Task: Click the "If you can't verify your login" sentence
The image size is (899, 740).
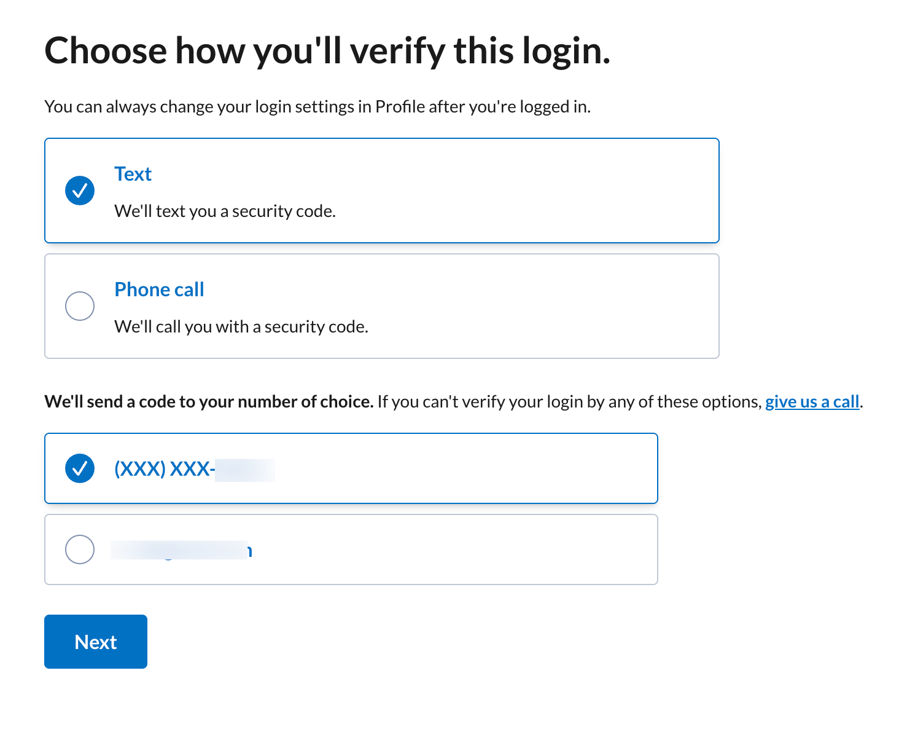Action: (x=569, y=402)
